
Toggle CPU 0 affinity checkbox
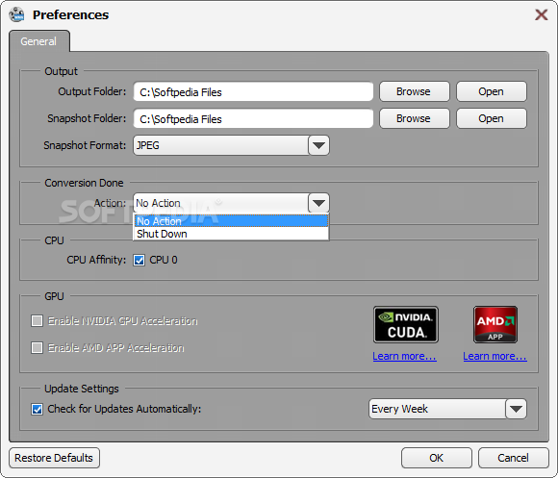[139, 261]
